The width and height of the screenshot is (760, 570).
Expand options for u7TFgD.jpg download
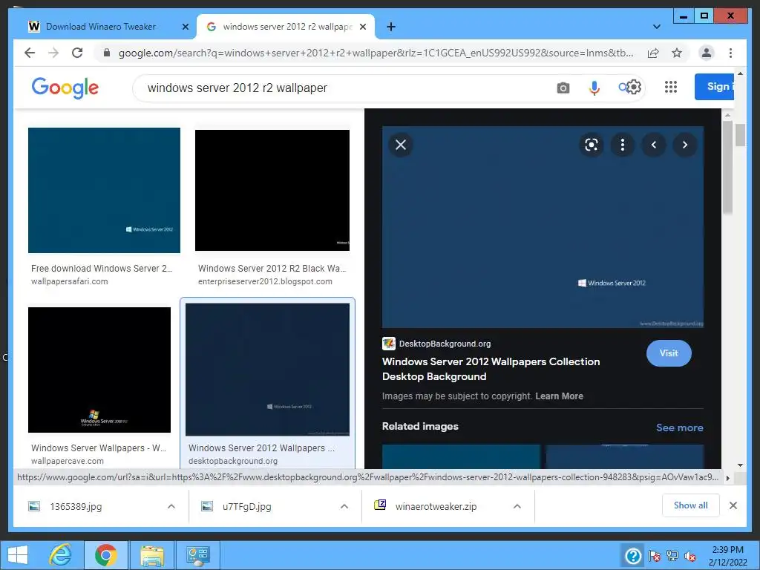[344, 506]
